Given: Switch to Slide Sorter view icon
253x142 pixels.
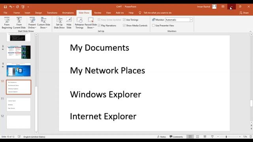Looking at the screenshot, I should coord(198,137).
